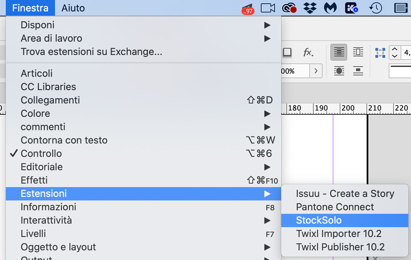Expand the Colore submenu

point(143,113)
